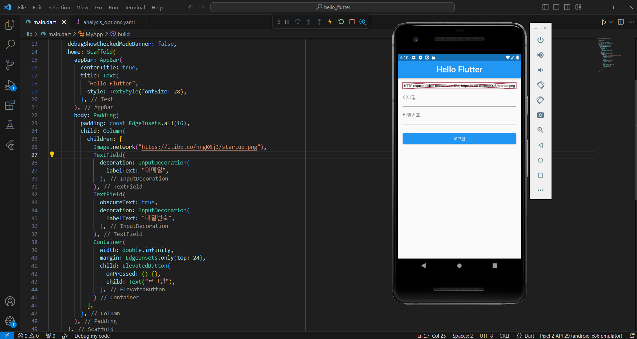Open the editor More Actions menu
The image size is (637, 339).
631,22
